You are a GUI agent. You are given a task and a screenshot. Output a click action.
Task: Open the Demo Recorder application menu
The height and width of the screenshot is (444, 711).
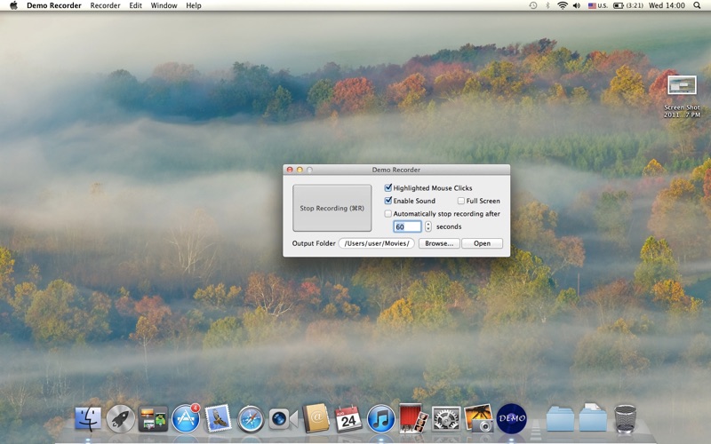[x=54, y=5]
